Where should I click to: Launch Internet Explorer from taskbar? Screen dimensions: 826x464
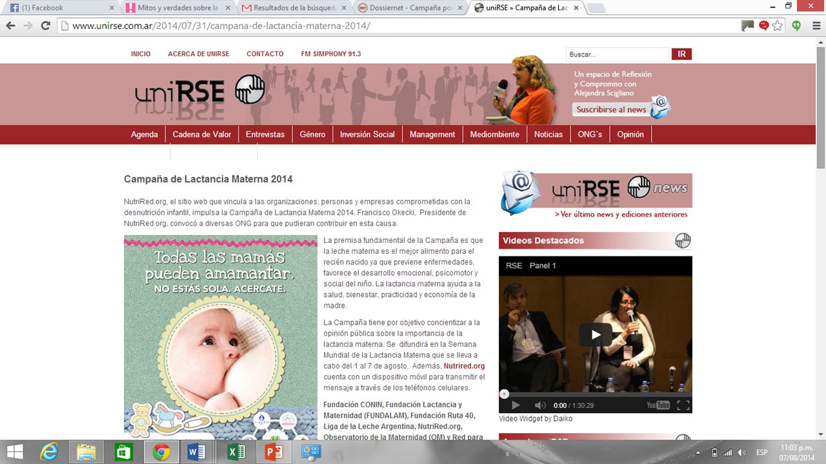pyautogui.click(x=49, y=452)
